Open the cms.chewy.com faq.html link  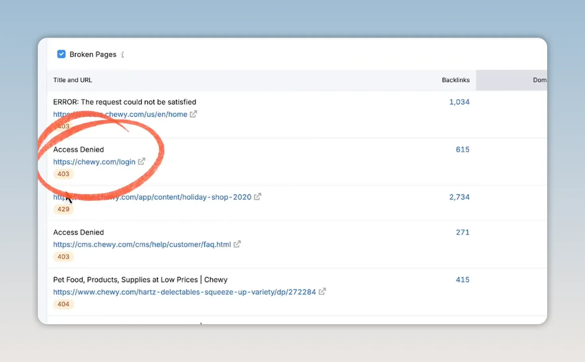click(x=142, y=245)
